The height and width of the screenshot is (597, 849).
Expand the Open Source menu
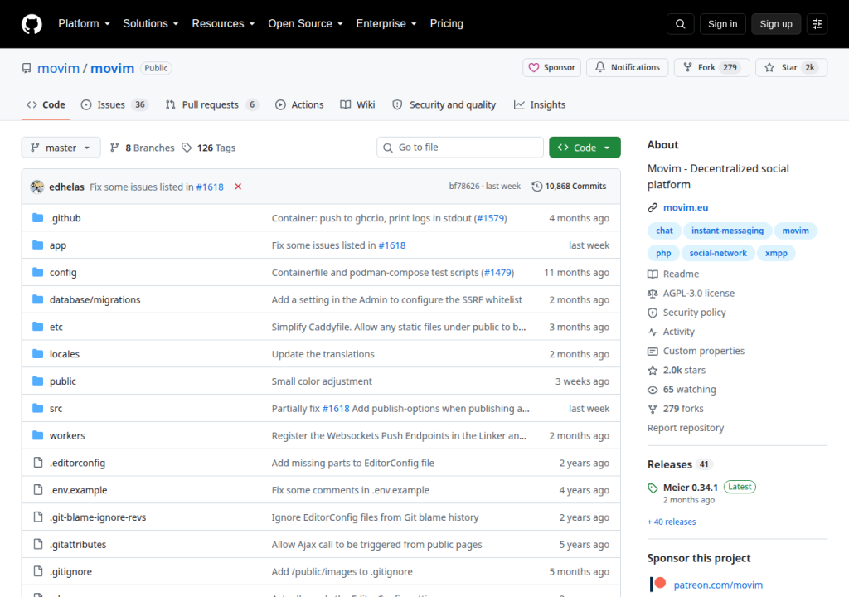305,24
